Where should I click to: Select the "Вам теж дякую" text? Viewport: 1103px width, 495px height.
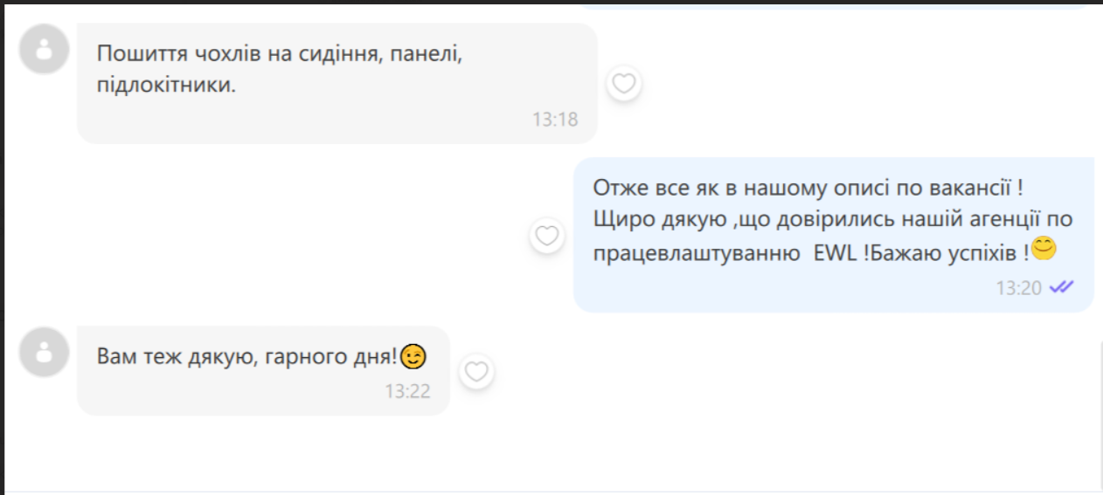(x=170, y=356)
